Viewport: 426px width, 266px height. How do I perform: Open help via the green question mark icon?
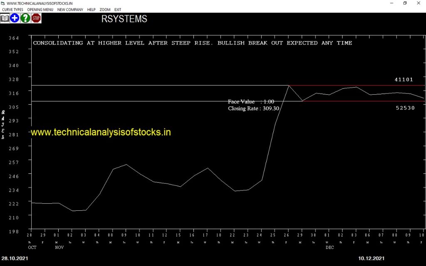[25, 18]
